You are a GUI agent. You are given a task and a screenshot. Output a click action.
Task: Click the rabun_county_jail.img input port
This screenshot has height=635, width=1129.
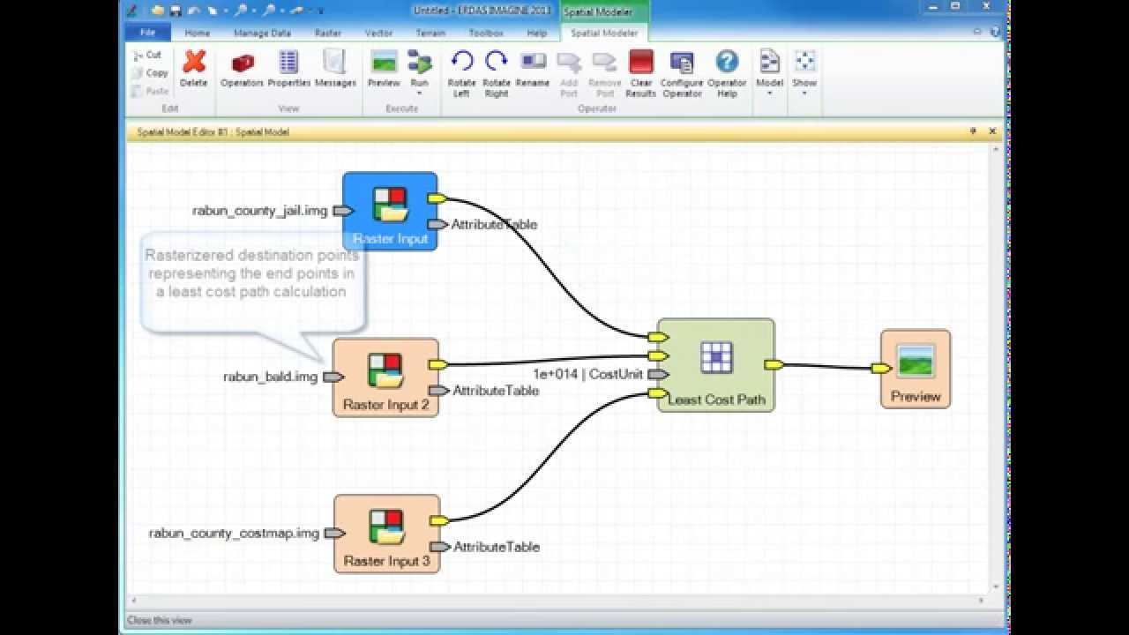344,211
